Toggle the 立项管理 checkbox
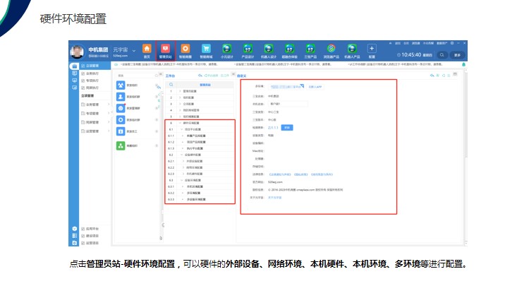Image resolution: width=529 pixels, height=298 pixels. 83,66
